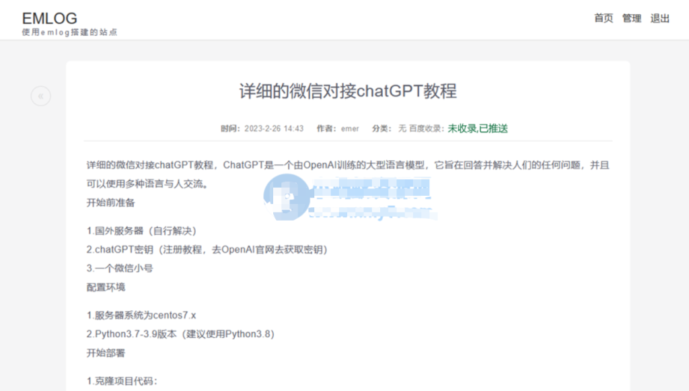
Task: Expand the author emer details
Action: tap(349, 128)
